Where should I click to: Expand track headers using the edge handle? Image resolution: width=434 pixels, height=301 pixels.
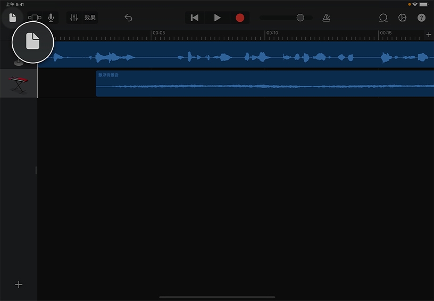[36, 170]
